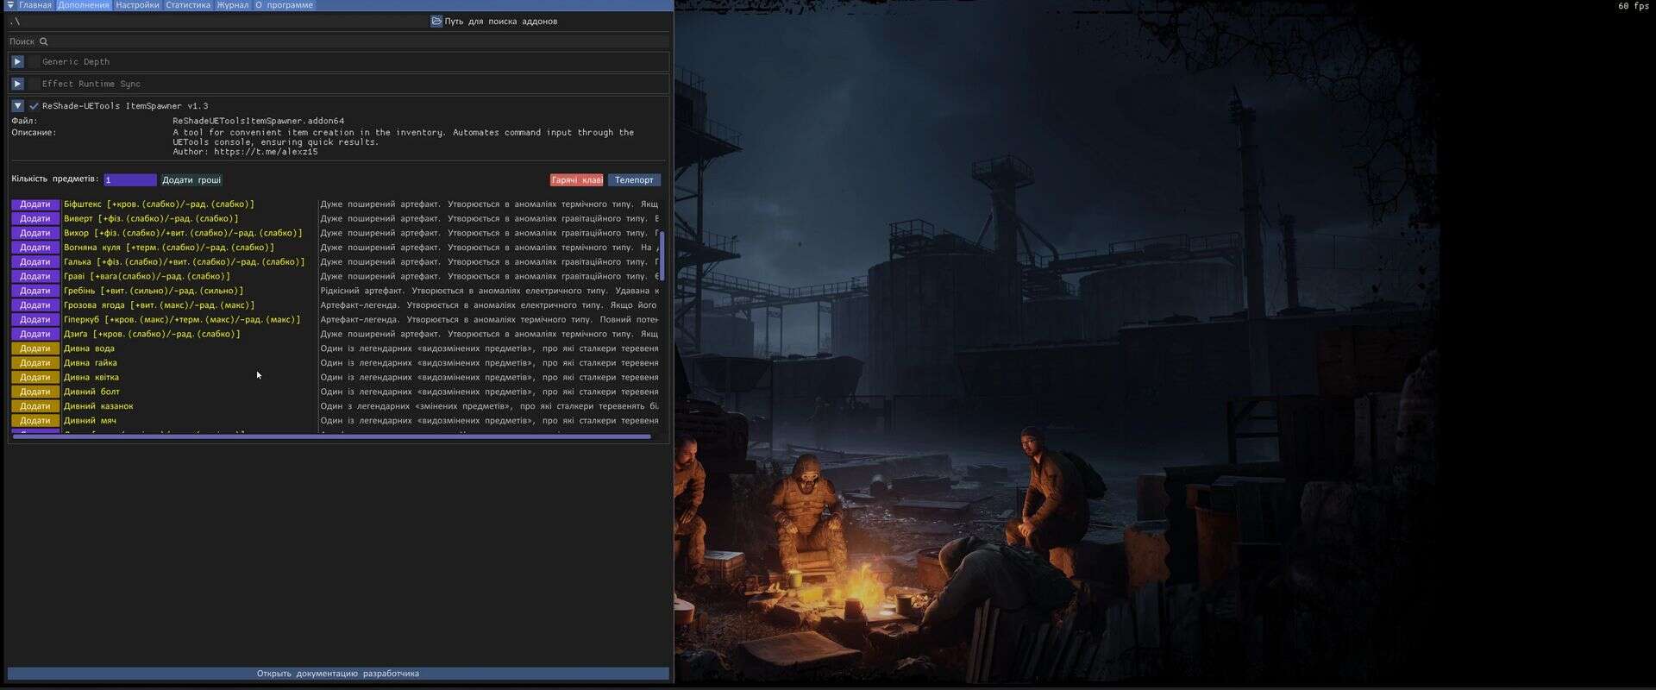Add the Дивна вода item with Додати
Viewport: 1656px width, 690px height.
35,348
